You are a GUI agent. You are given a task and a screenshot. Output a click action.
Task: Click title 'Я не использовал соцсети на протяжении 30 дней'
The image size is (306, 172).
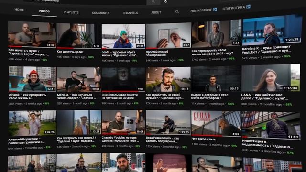pos(120,97)
